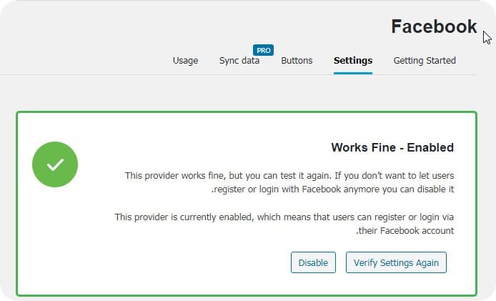
Task: Click the 'This provider is currently enabled' line
Action: pyautogui.click(x=284, y=217)
